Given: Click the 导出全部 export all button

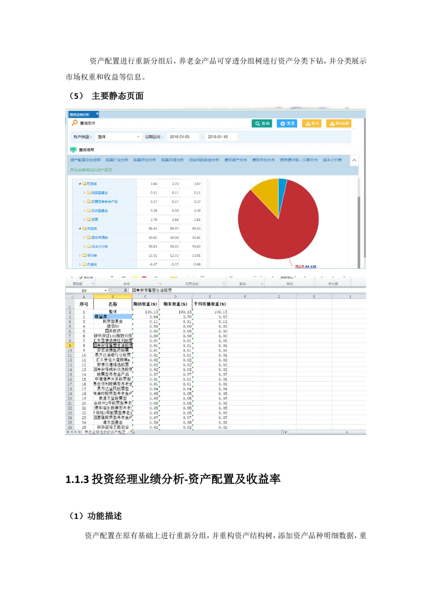Looking at the screenshot, I should (x=339, y=123).
